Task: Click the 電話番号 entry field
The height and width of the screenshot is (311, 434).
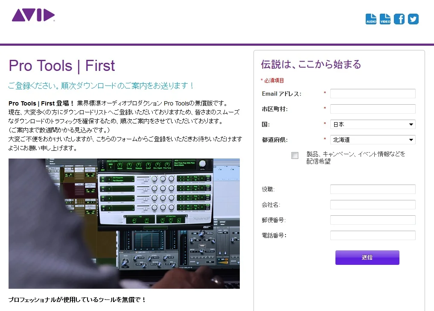Action: tap(373, 235)
